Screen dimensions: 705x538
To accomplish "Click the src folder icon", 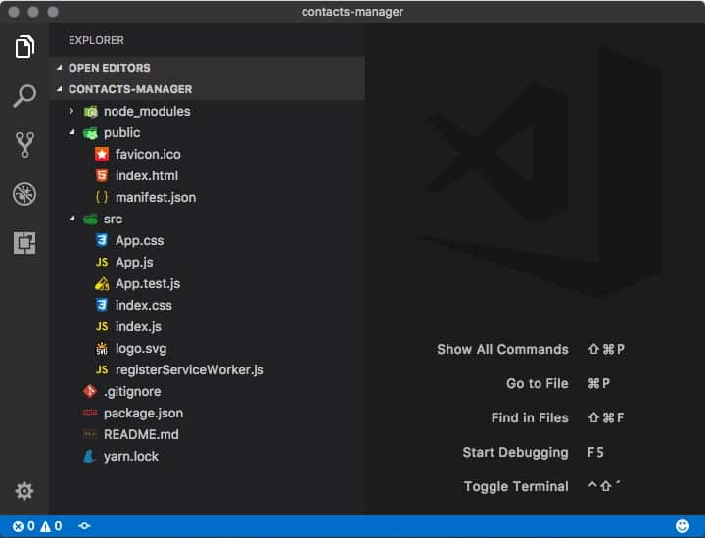I will coord(90,220).
